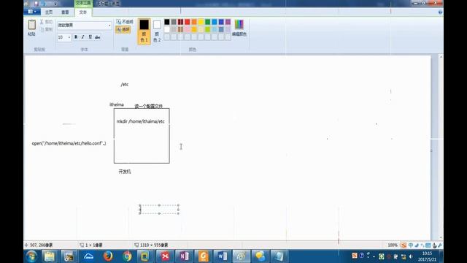Toggle Strikethrough text formatting

click(x=97, y=37)
